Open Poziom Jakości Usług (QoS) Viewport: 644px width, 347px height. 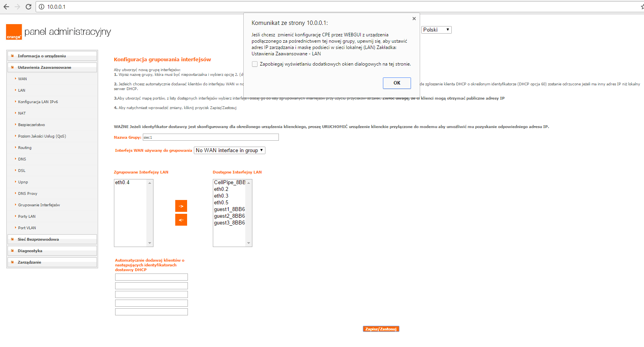tap(42, 136)
